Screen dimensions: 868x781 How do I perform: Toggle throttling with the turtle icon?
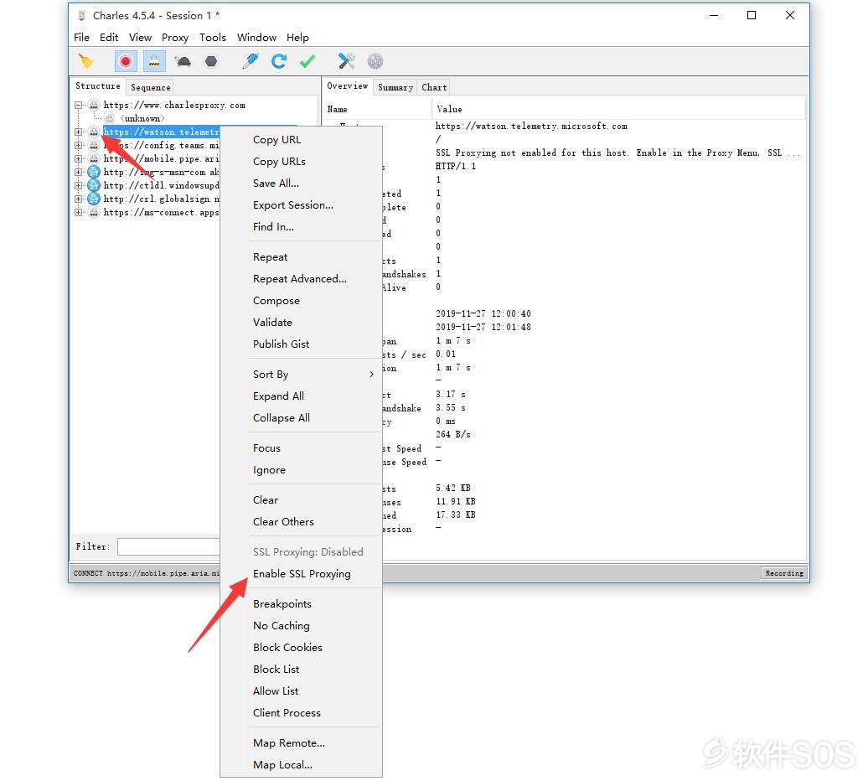(183, 61)
